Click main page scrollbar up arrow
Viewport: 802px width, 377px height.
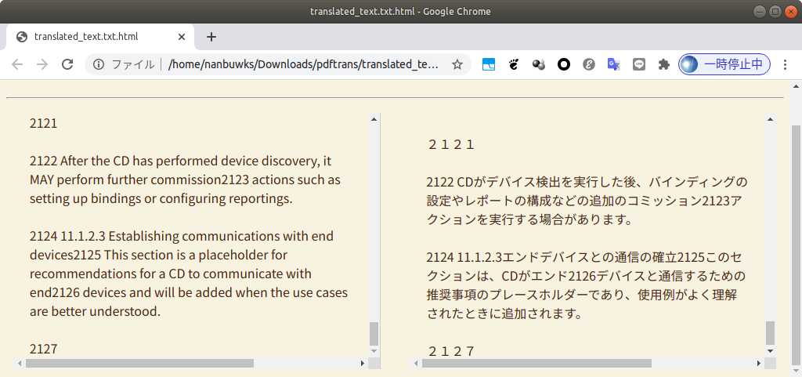[x=797, y=85]
